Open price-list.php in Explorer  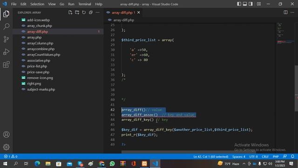click(37, 66)
